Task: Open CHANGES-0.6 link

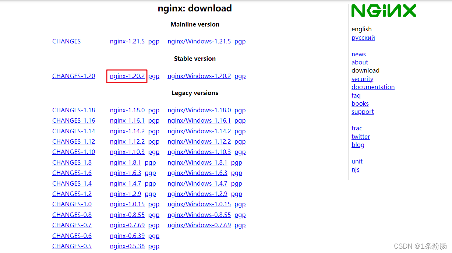Action: tap(72, 236)
